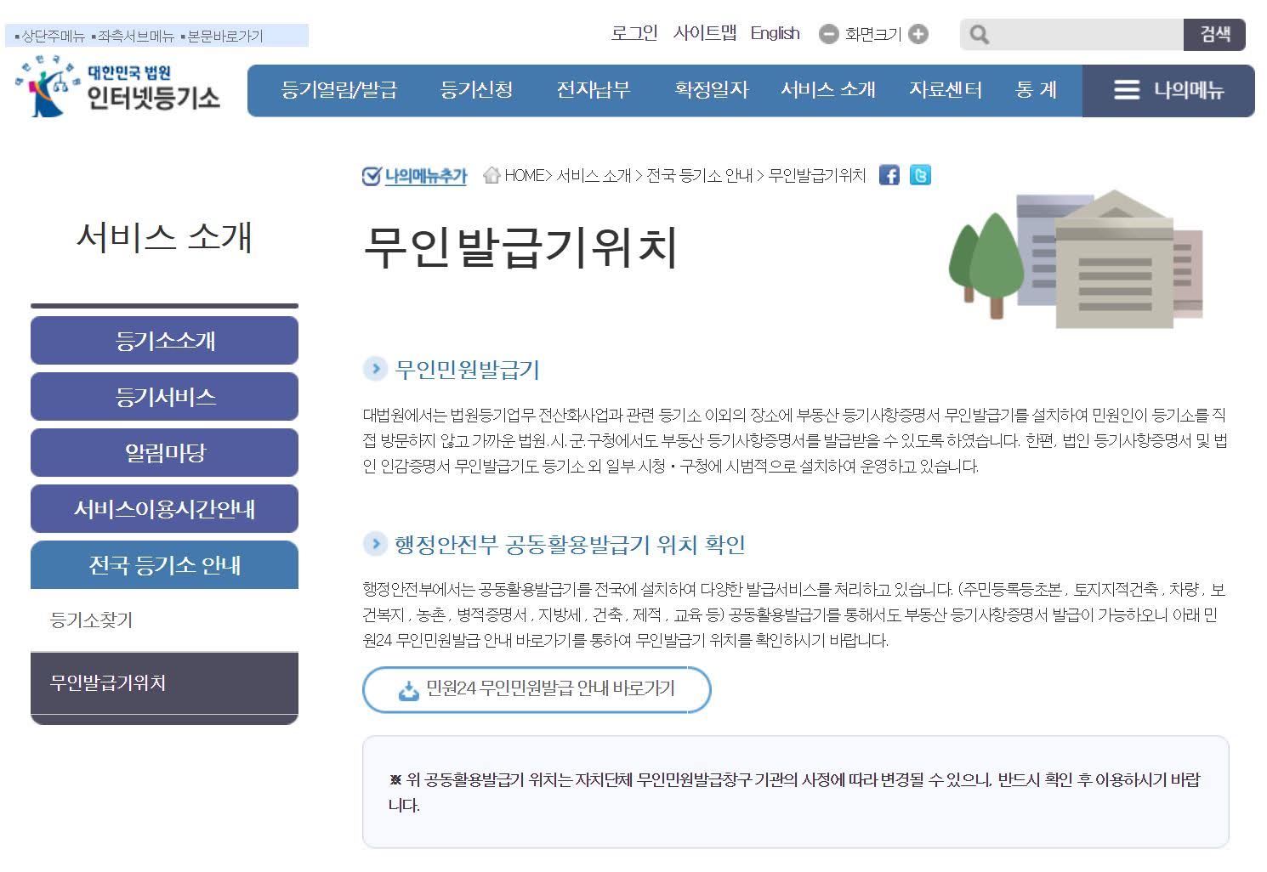Select the 무인발급기위치 sidebar item

(x=165, y=683)
